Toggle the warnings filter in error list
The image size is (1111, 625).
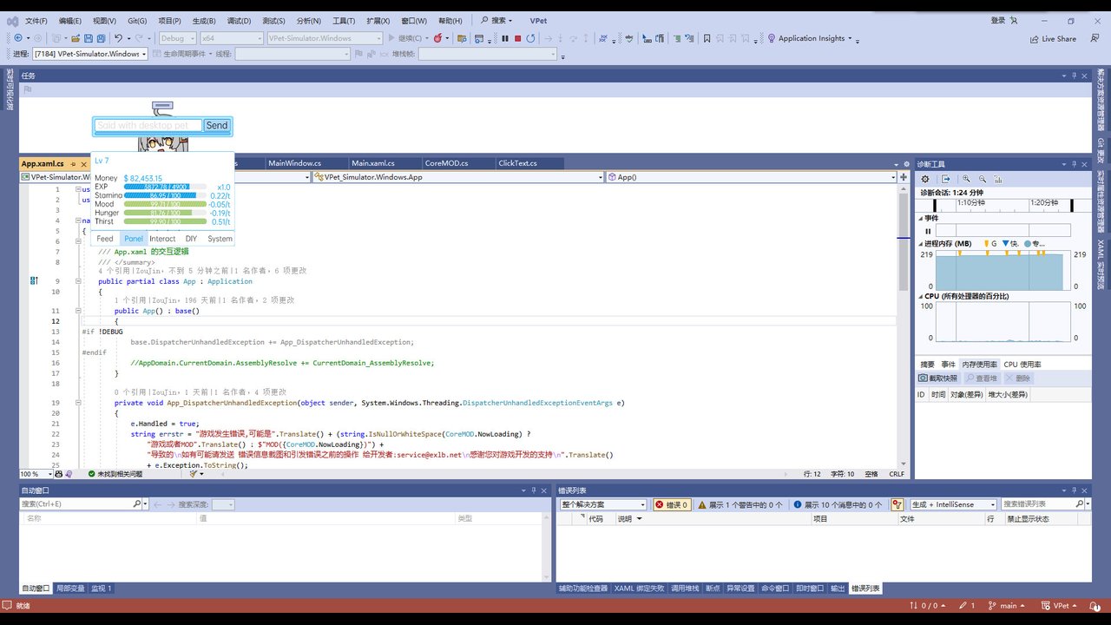(x=740, y=504)
